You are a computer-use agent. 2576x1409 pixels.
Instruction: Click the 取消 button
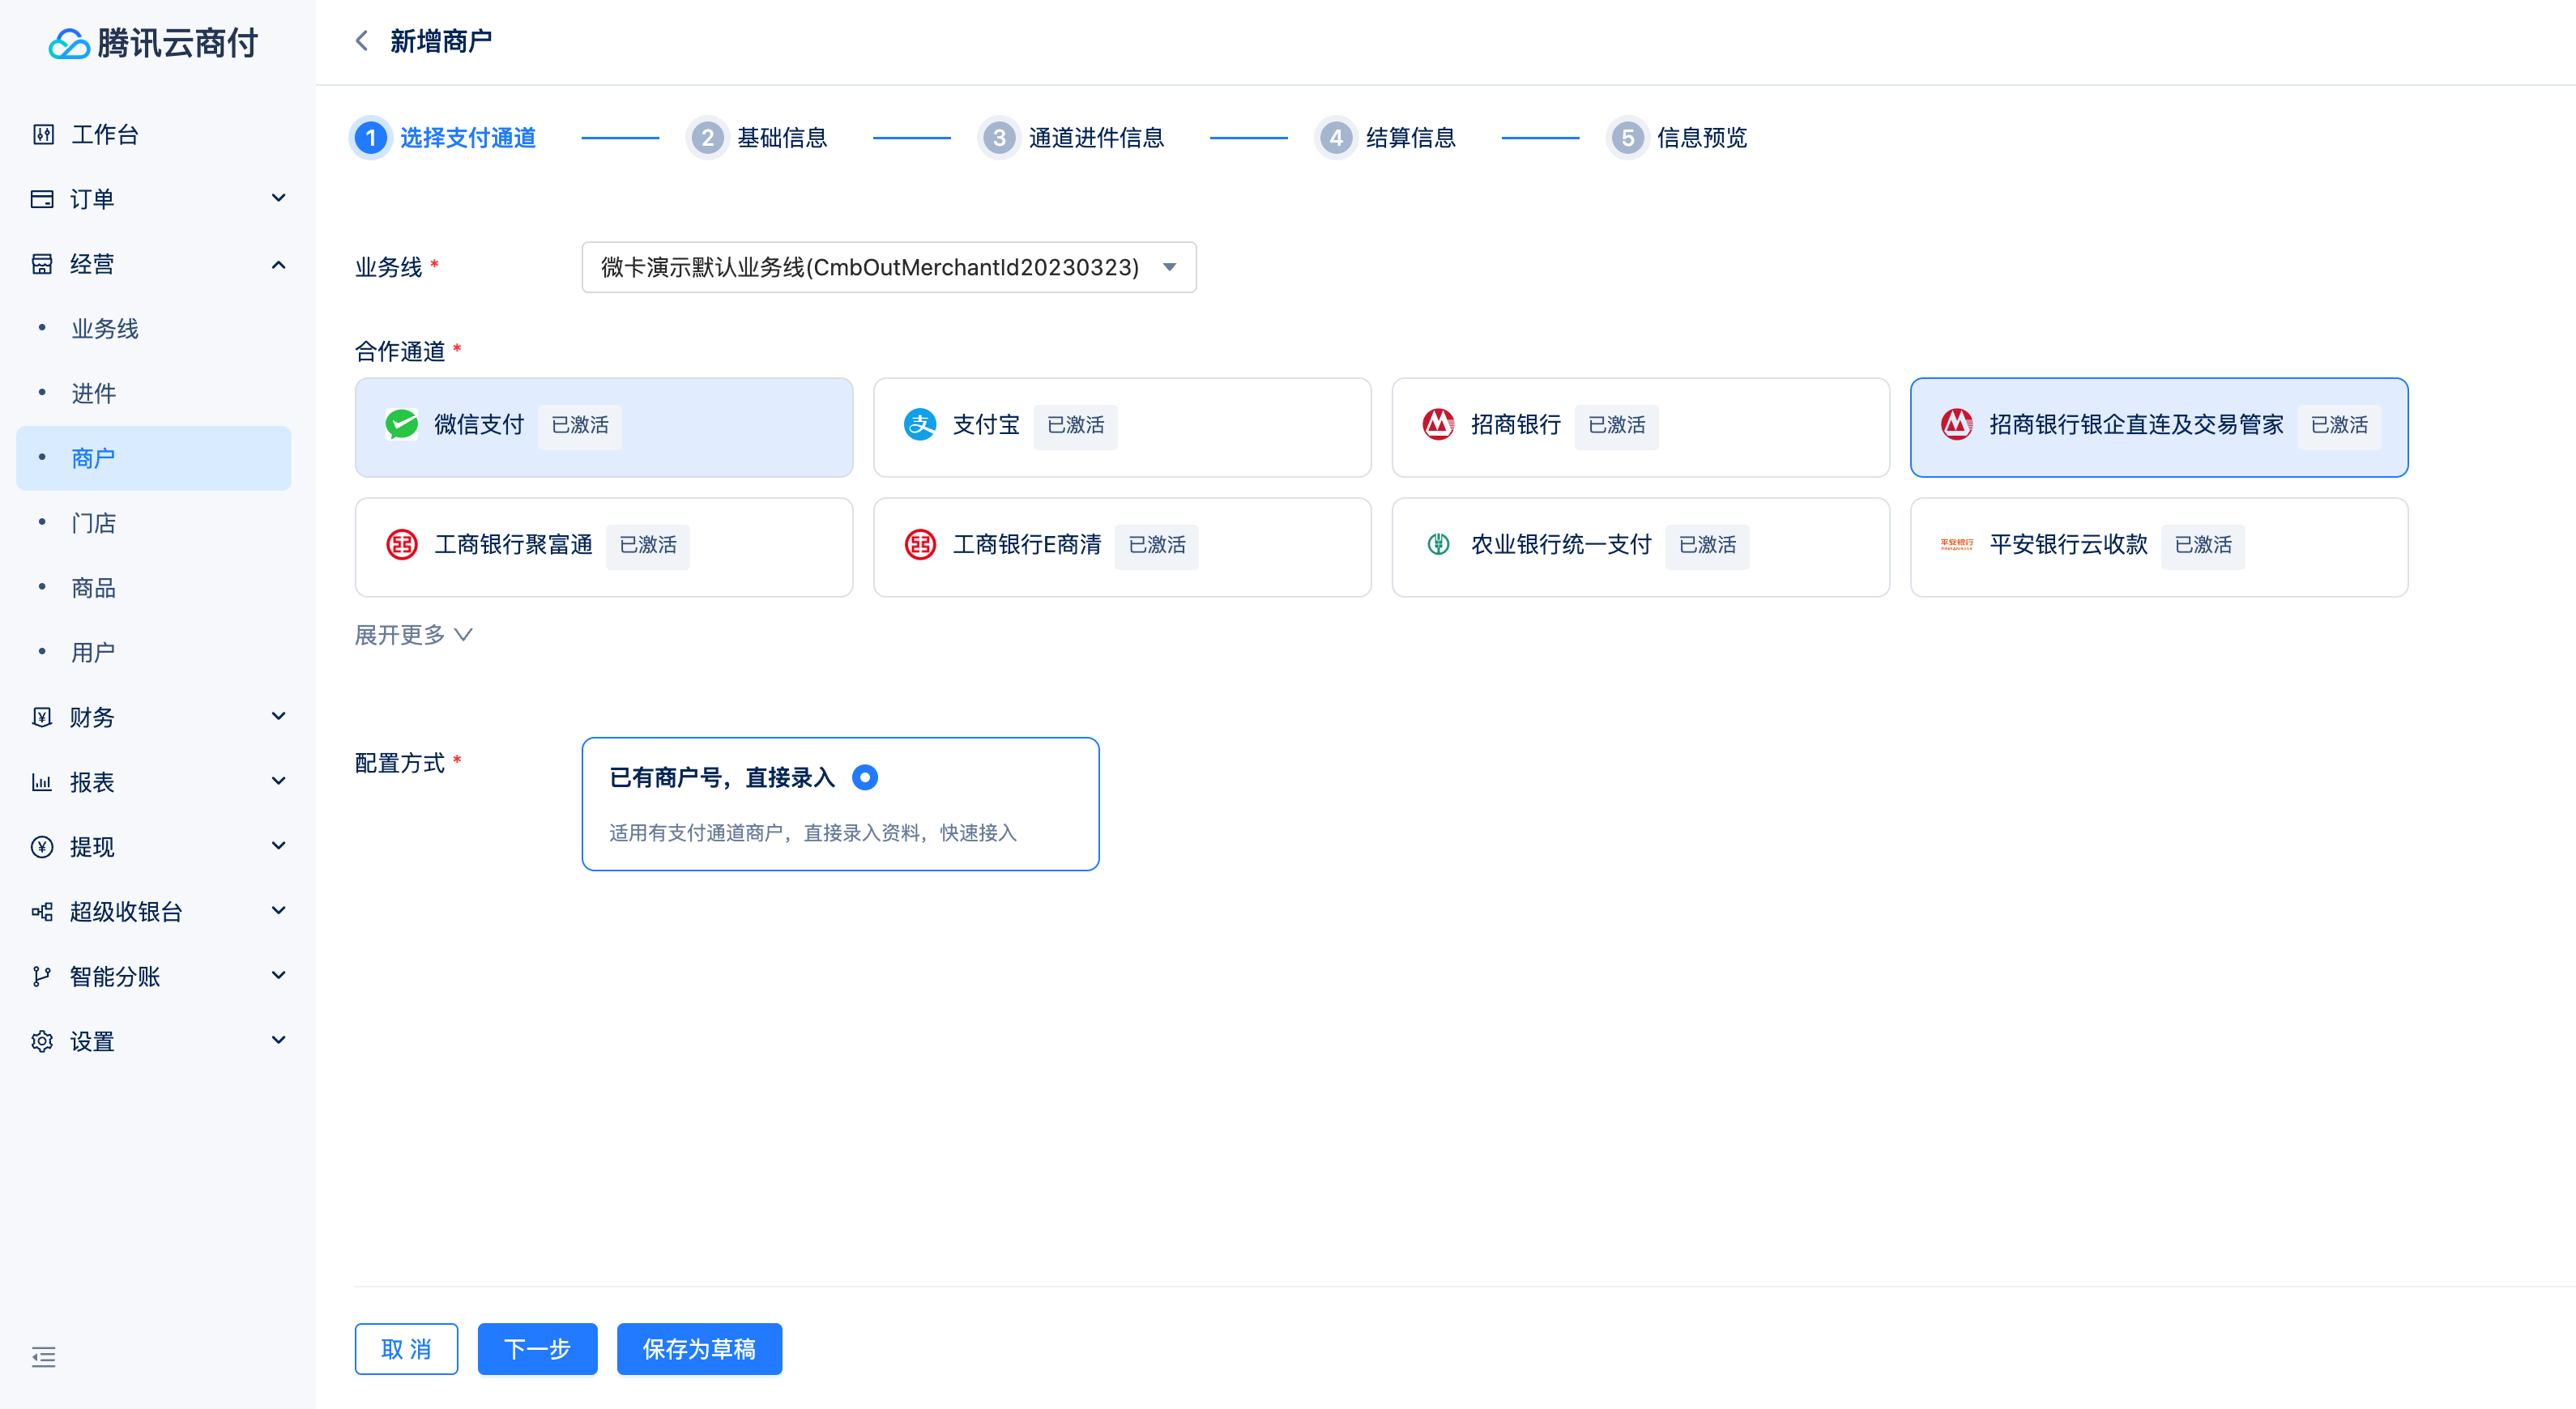(406, 1349)
